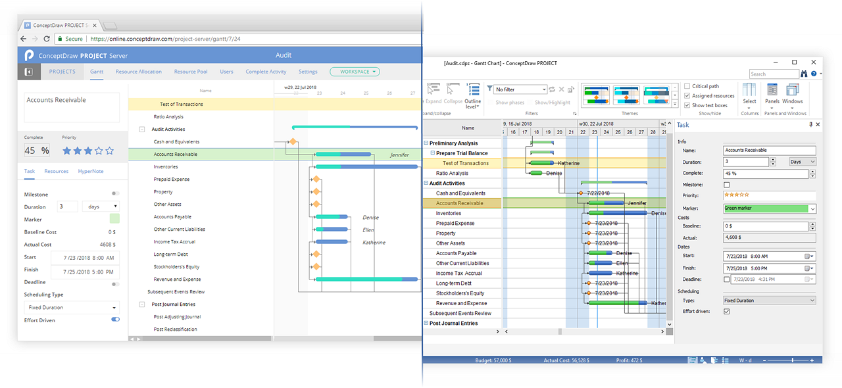This screenshot has width=842, height=388.
Task: Enable the Critical path checkbox
Action: 687,86
